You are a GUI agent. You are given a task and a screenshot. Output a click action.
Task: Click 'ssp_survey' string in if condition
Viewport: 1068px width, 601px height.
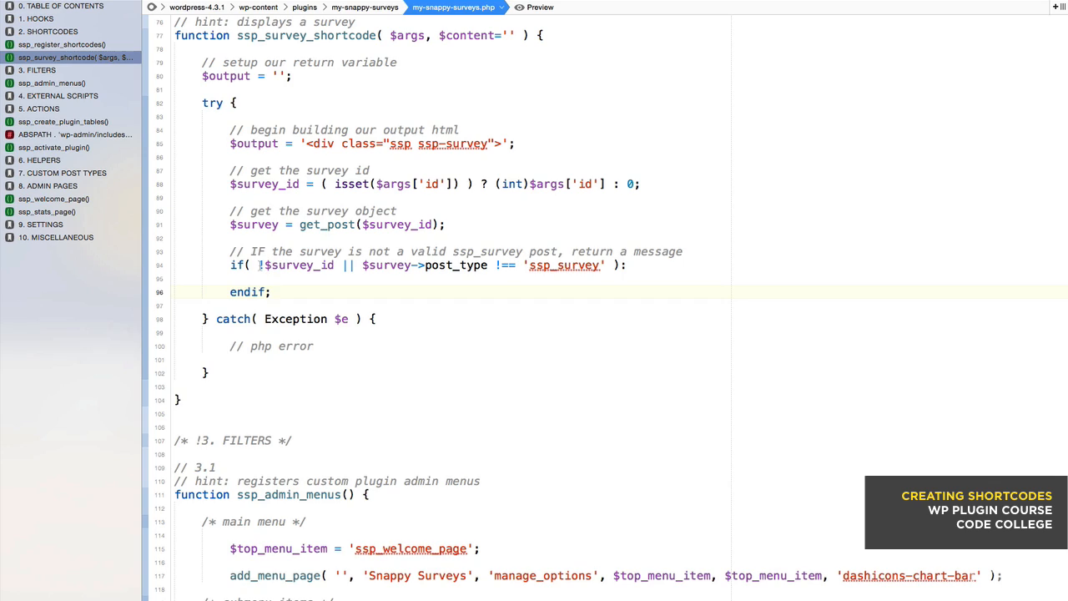click(x=564, y=265)
